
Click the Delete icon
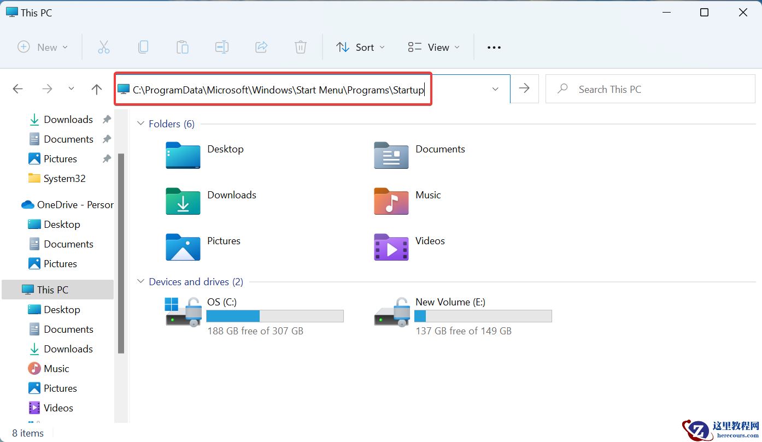(x=300, y=47)
